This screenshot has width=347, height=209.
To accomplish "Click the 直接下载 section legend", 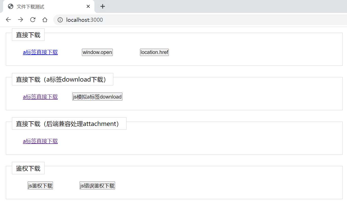I will [28, 35].
